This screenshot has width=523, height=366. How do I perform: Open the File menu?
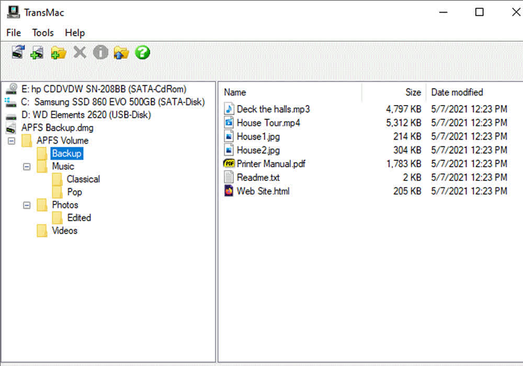pyautogui.click(x=13, y=32)
